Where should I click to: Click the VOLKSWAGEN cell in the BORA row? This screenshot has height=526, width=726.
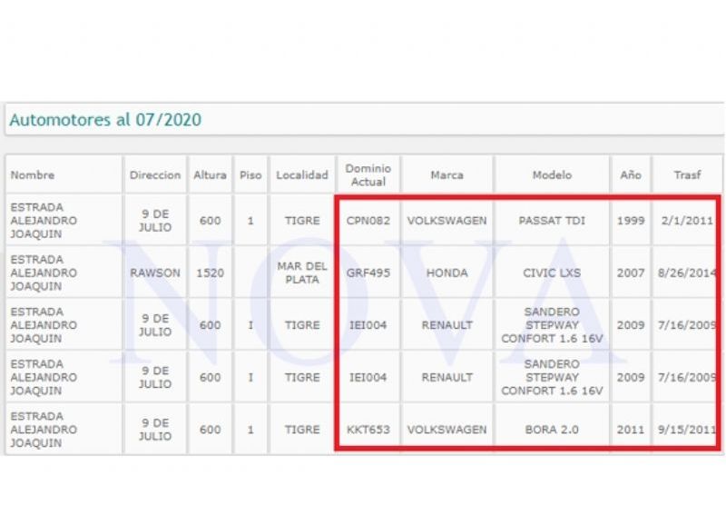[446, 430]
